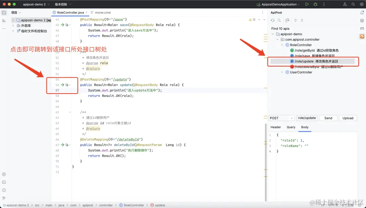Viewport: 366px width, 208px height.
Task: Open the ApiPost plugin icon in the right sidebar
Action: tap(362, 36)
